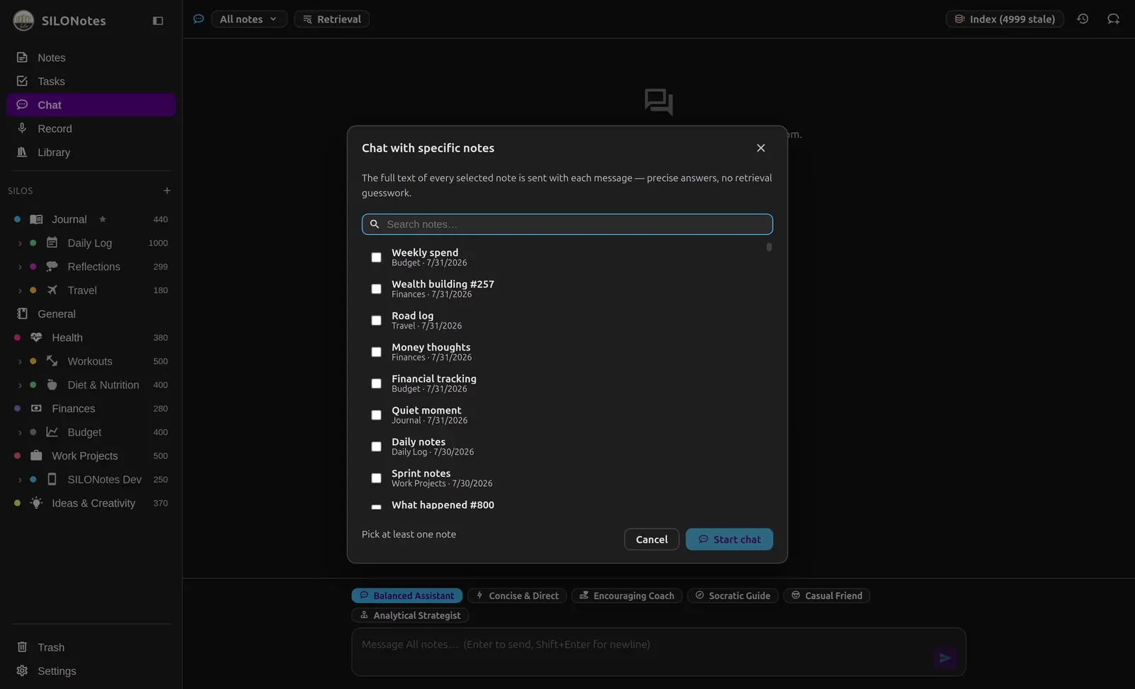Click the send message arrow icon
The image size is (1135, 689).
tap(945, 658)
